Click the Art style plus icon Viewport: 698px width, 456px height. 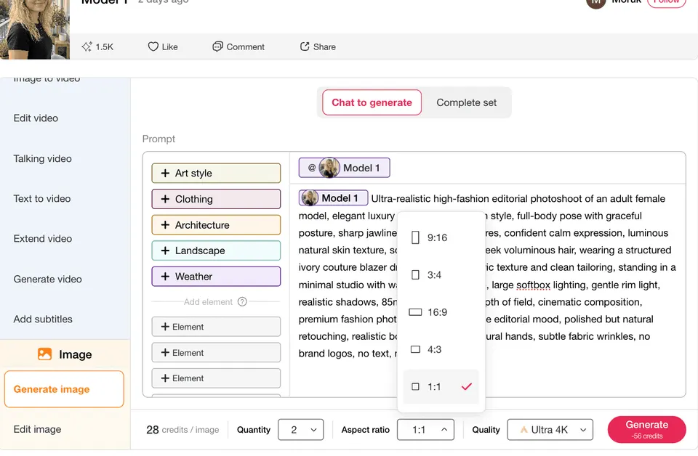coord(165,174)
